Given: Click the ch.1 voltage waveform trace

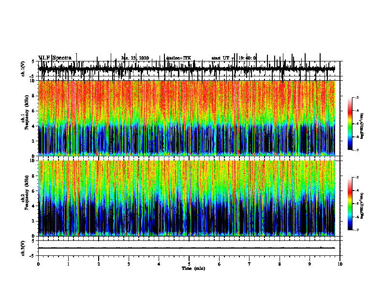Looking at the screenshot, I should pyautogui.click(x=187, y=69).
